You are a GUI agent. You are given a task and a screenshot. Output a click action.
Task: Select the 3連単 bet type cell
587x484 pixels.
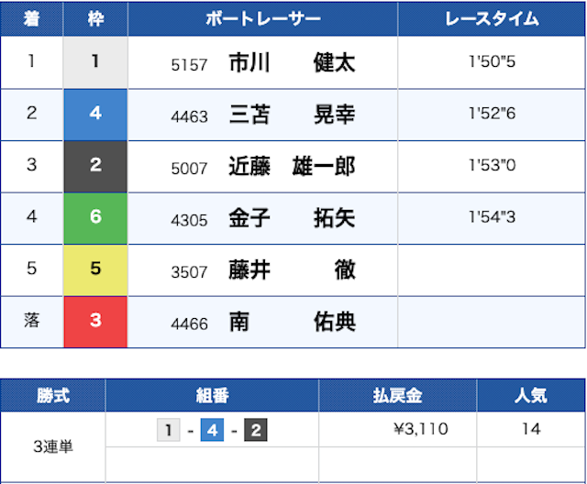[52, 447]
